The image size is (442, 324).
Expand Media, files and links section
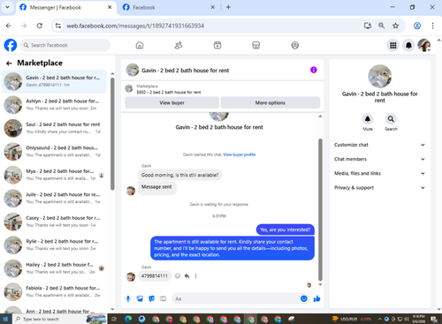[x=379, y=173]
